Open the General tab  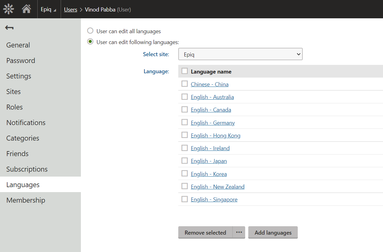[18, 45]
